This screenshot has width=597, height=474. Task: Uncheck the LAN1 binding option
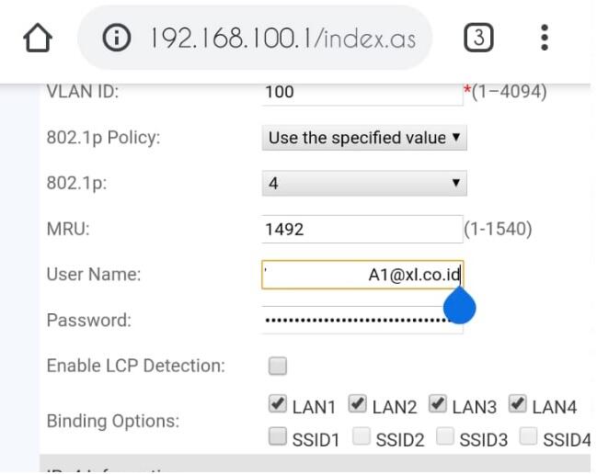(277, 403)
